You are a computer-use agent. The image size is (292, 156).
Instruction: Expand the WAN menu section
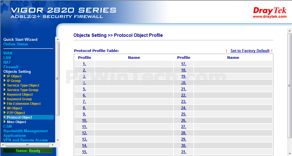(8, 53)
